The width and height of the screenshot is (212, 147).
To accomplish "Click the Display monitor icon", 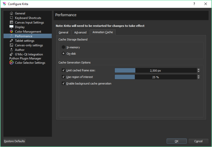I will pos(12,27).
